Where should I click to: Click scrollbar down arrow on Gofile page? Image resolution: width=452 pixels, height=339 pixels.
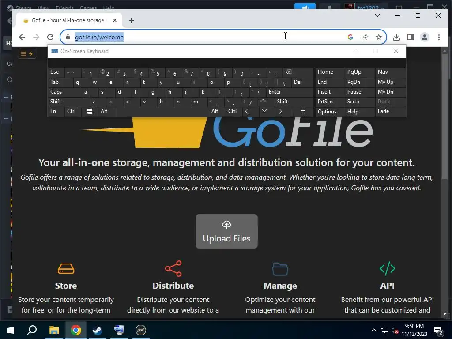pos(445,314)
